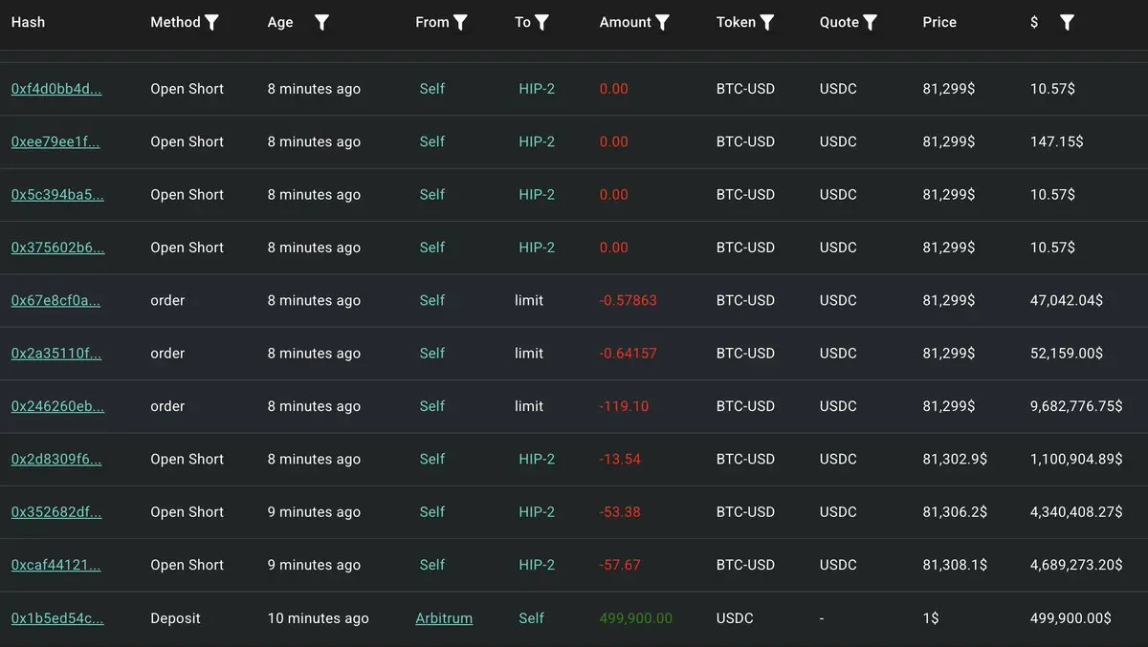Click the Arbitrum source link
This screenshot has width=1148, height=647.
coord(444,618)
